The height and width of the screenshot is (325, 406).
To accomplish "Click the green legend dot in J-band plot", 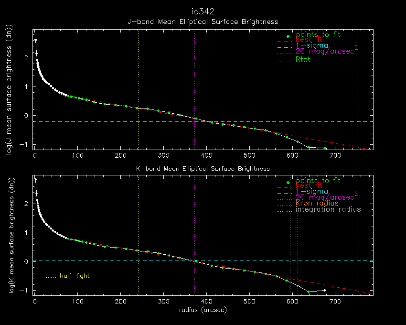I will click(288, 36).
